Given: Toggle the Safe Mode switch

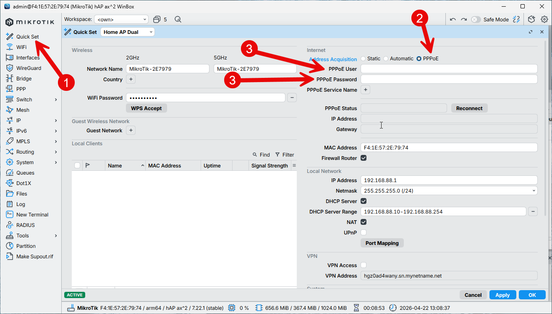Looking at the screenshot, I should [476, 19].
